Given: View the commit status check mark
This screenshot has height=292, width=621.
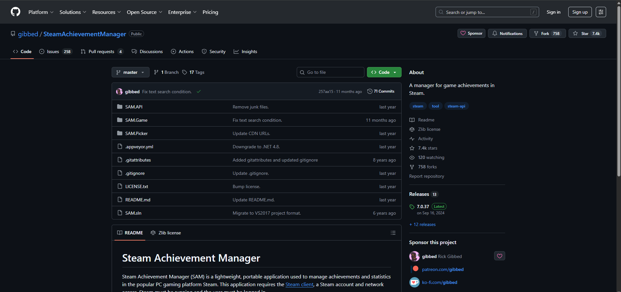Looking at the screenshot, I should click(x=199, y=92).
